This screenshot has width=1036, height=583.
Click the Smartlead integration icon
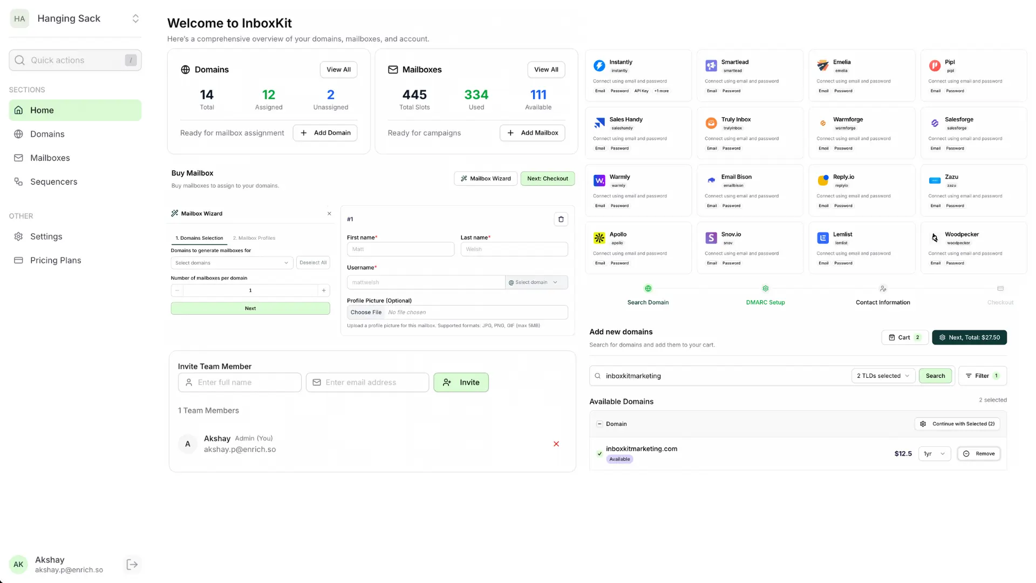(x=711, y=65)
